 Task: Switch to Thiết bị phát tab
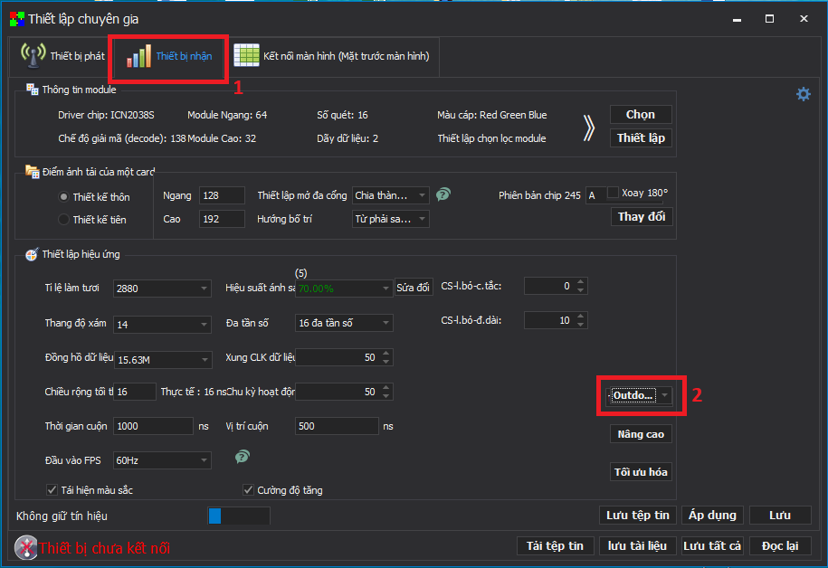pos(62,56)
